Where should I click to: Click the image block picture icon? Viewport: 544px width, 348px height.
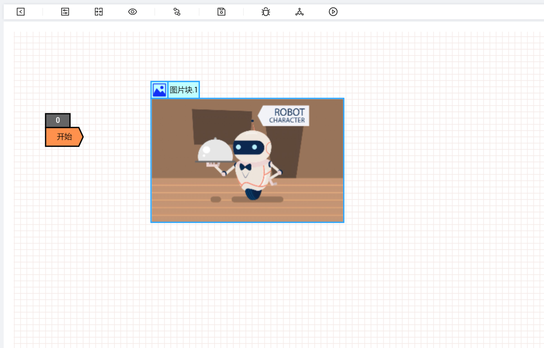point(159,90)
